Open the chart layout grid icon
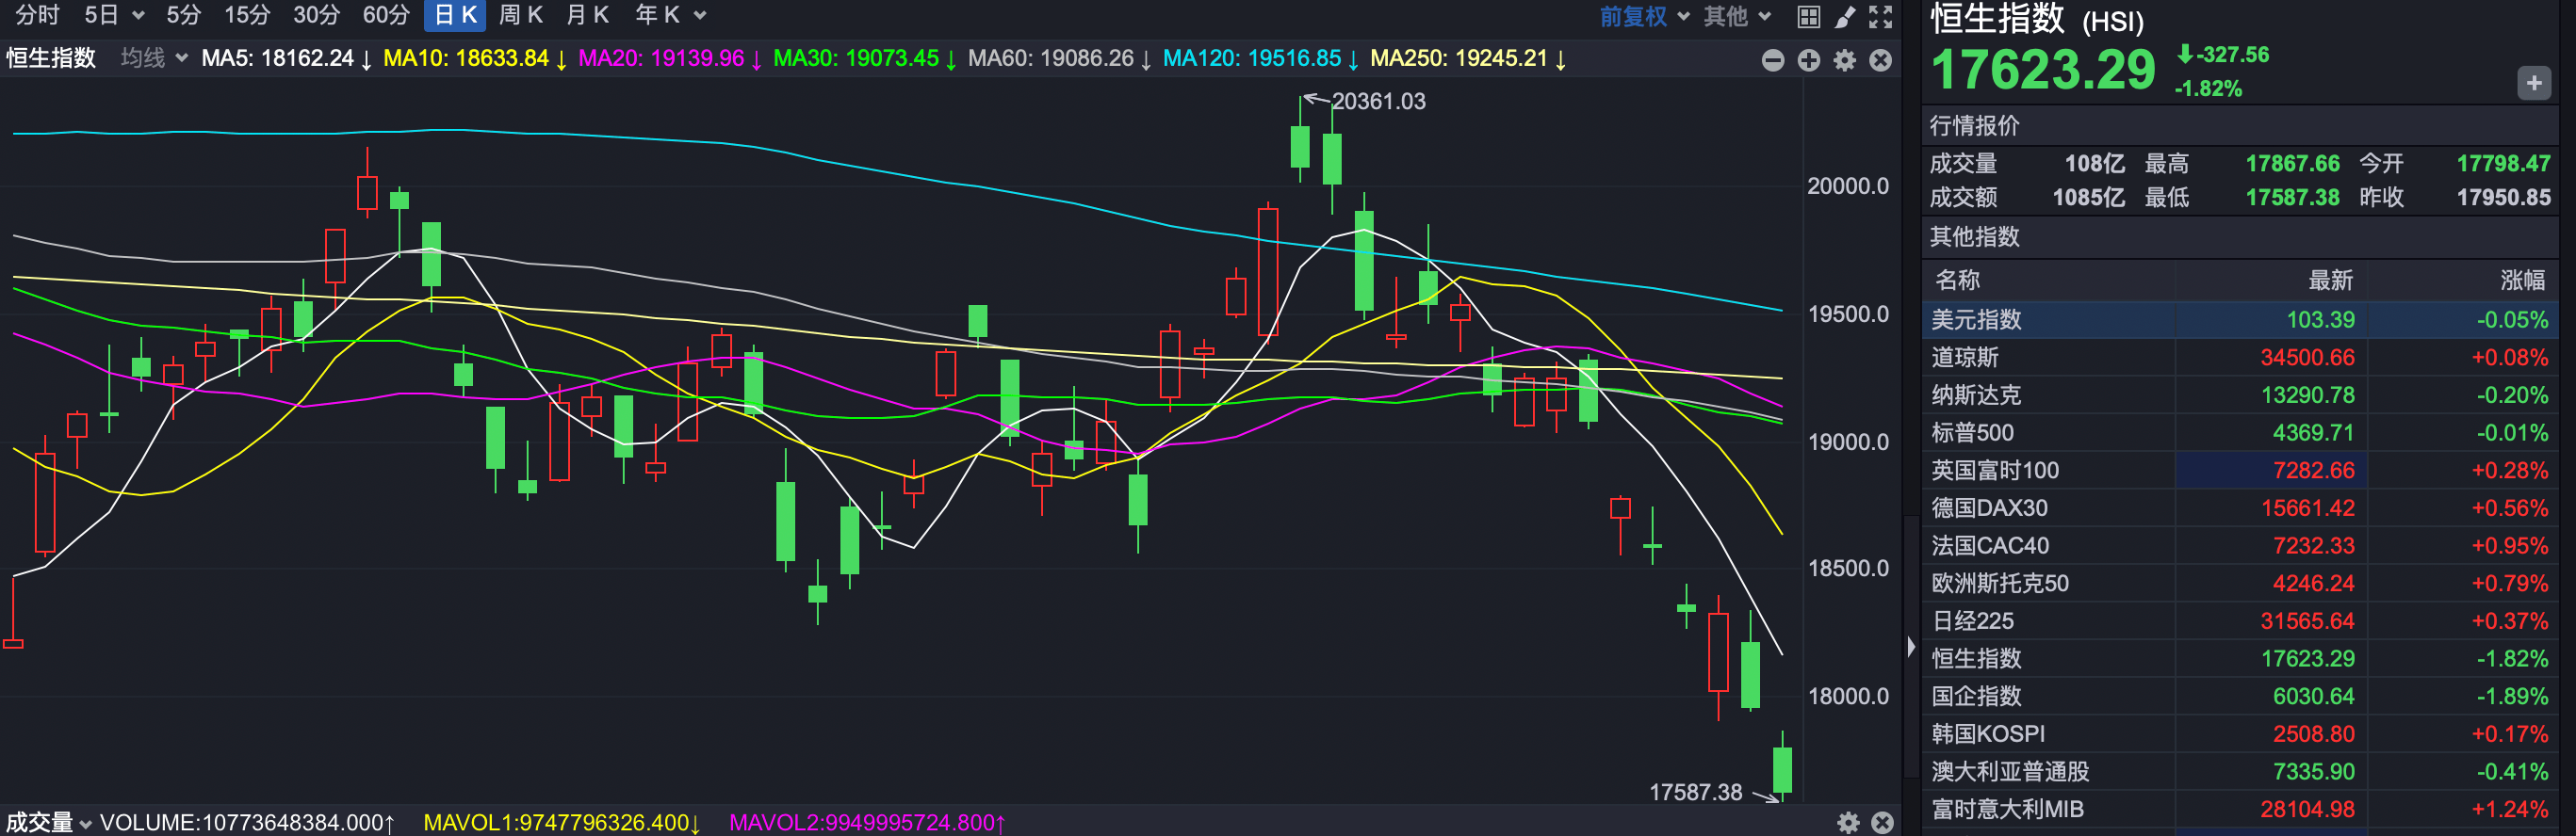 [x=1808, y=16]
